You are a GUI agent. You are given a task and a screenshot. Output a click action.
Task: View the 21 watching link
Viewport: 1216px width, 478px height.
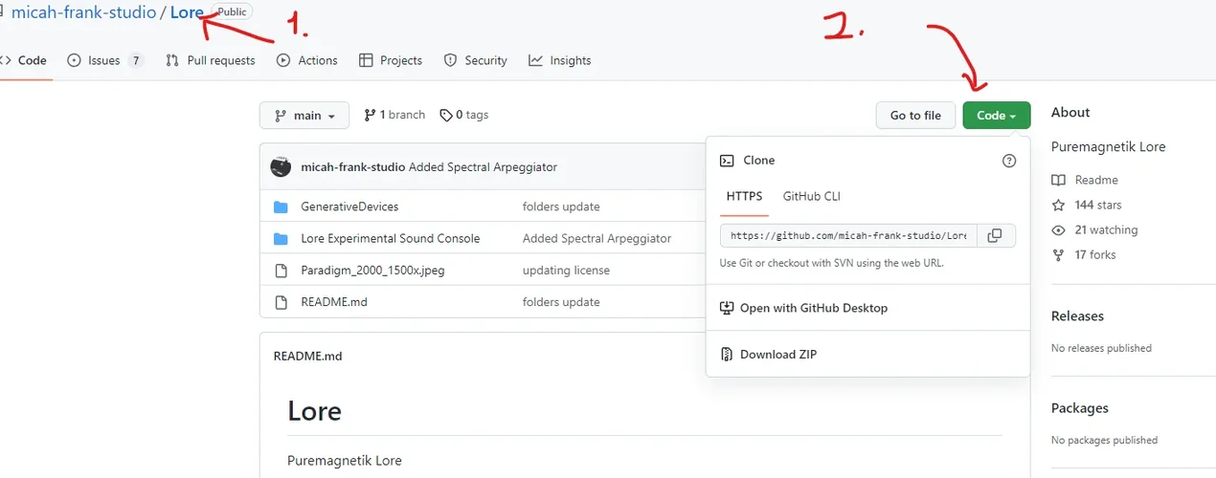click(x=1094, y=229)
